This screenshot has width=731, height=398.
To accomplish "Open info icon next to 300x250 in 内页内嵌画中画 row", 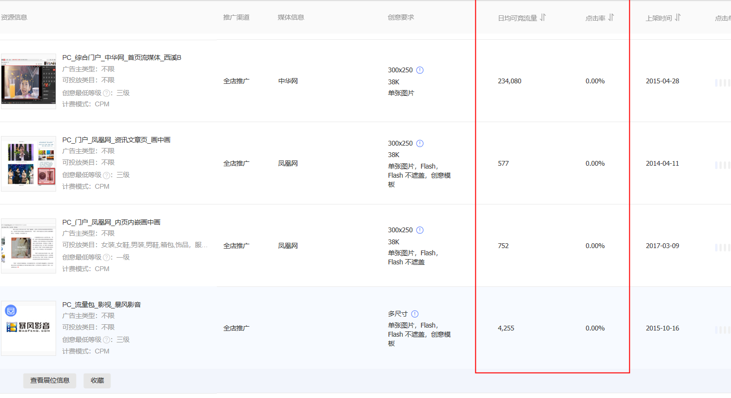I will (420, 230).
